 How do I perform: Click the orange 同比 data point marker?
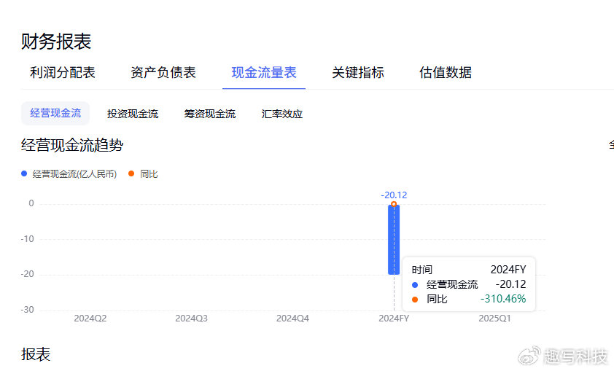coord(394,204)
